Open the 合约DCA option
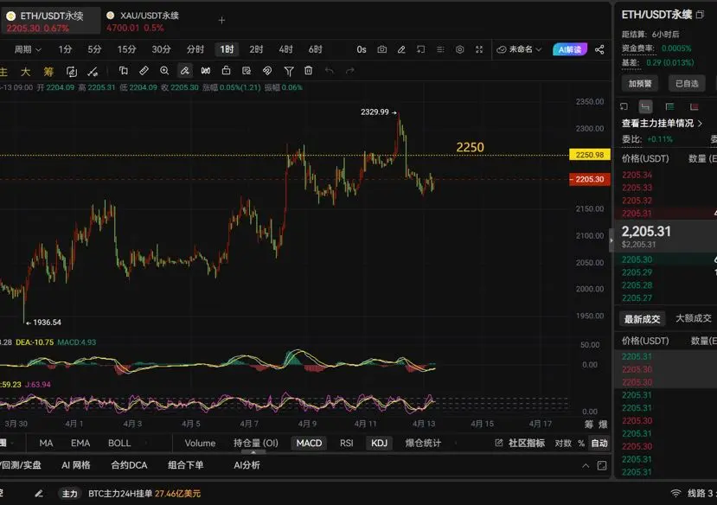This screenshot has height=505, width=717. click(129, 465)
